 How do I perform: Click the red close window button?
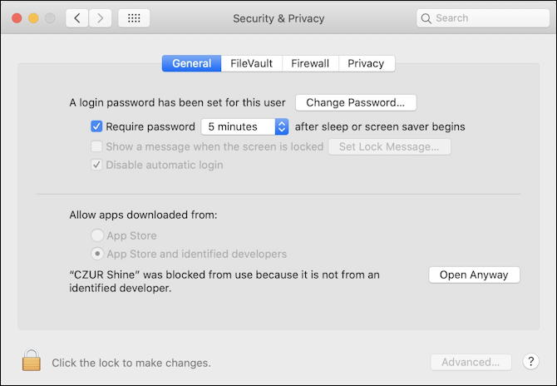click(17, 18)
